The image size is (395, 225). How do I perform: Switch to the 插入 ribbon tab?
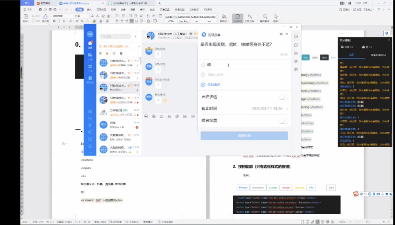click(89, 10)
